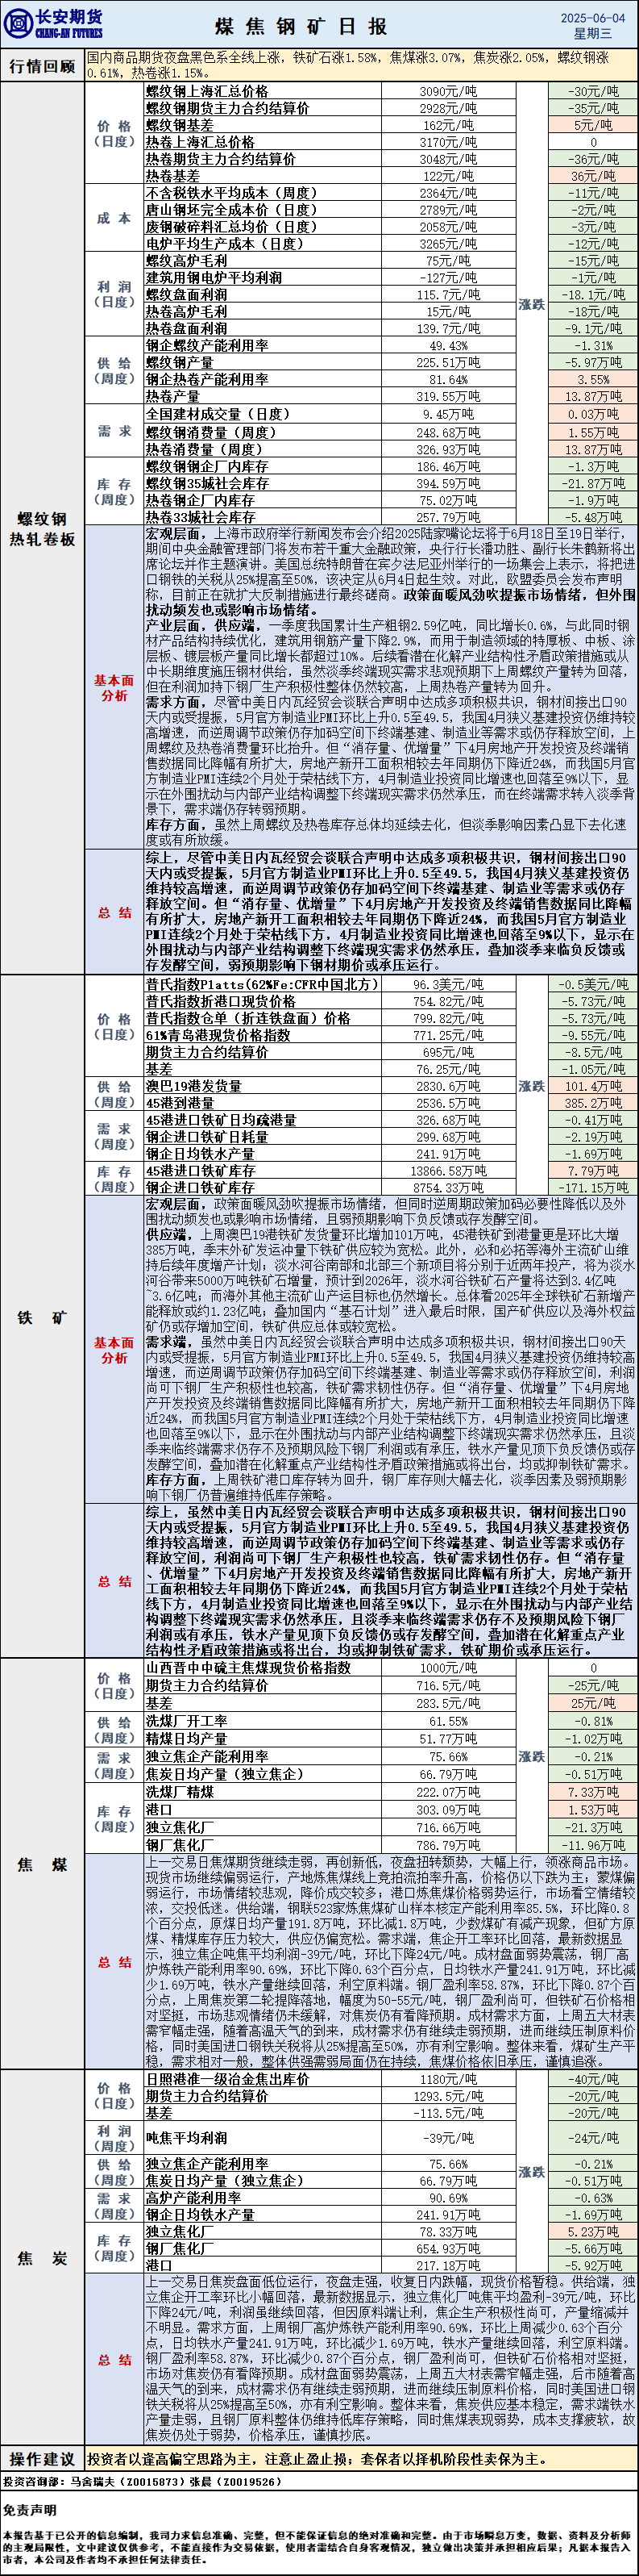This screenshot has width=639, height=2576.
Task: Click the row label 洗煤厂精煤
Action: [x=180, y=1793]
